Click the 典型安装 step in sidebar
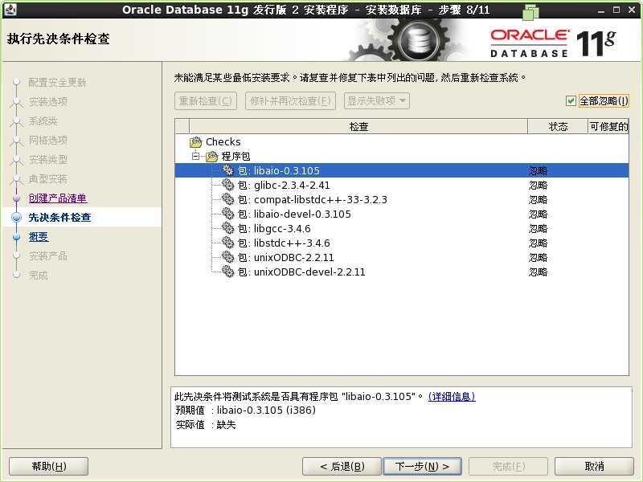This screenshot has height=482, width=643. (x=48, y=178)
